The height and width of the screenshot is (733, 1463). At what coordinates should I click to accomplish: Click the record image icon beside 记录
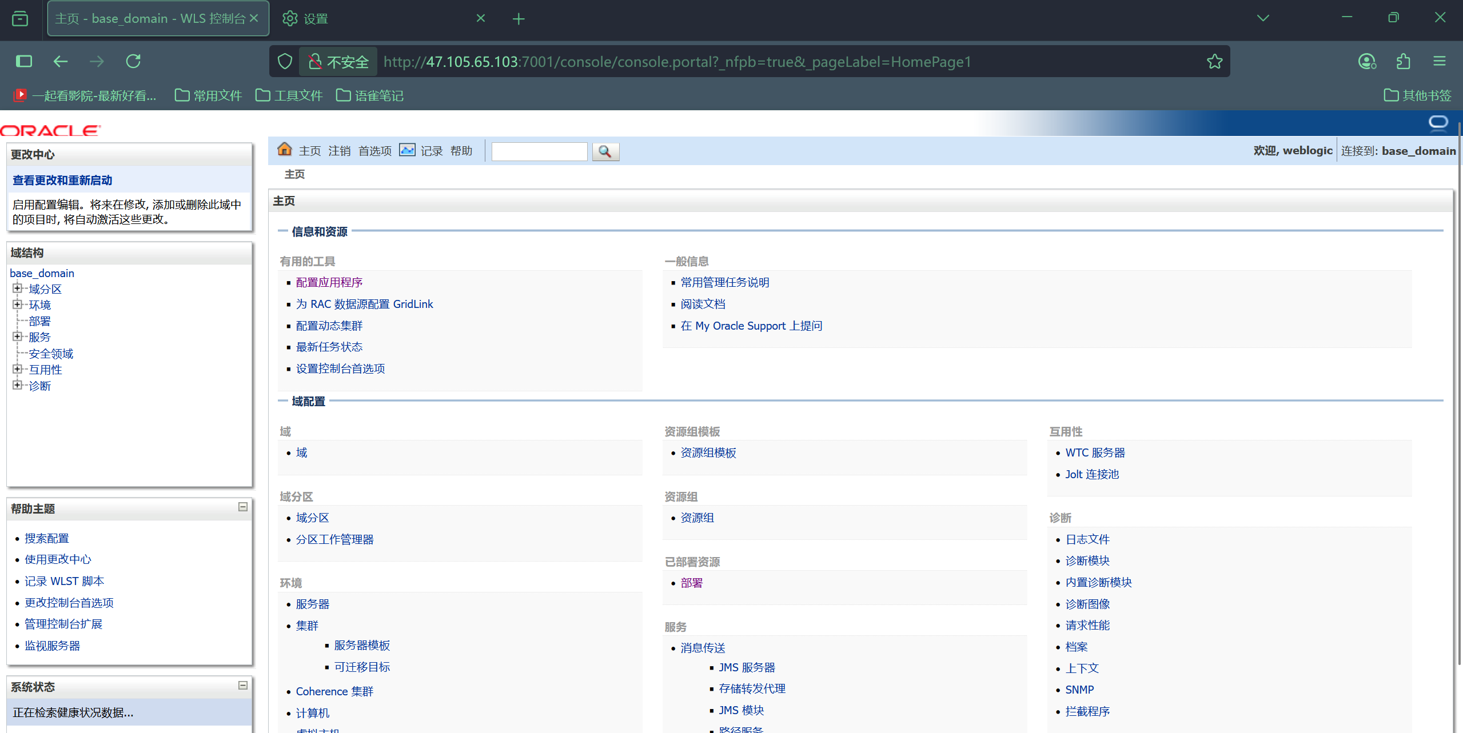(407, 150)
